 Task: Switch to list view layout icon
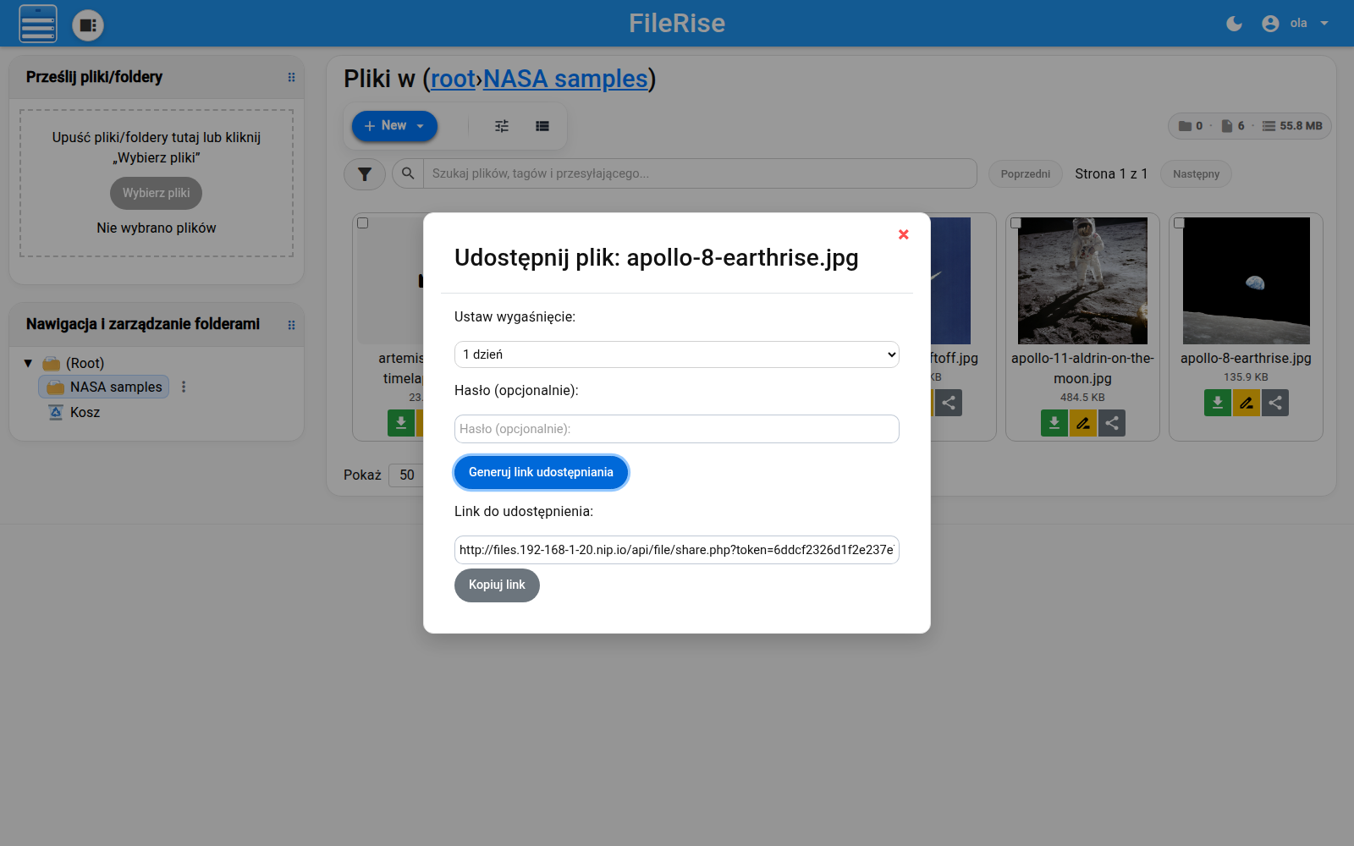[x=542, y=126]
